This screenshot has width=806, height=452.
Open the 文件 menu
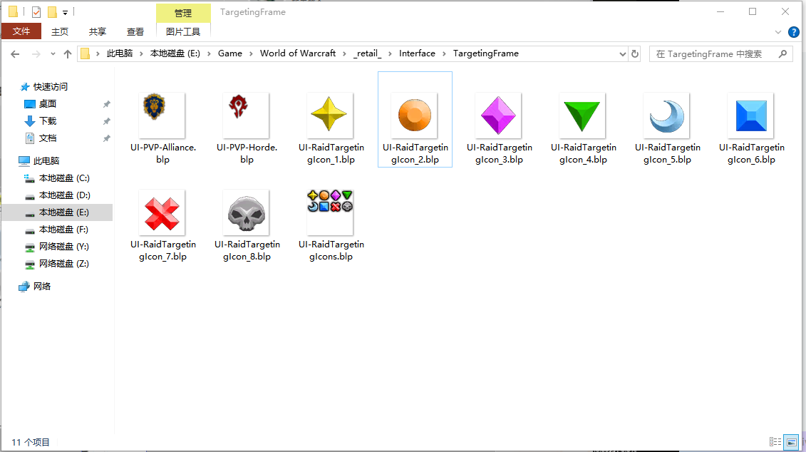point(21,31)
